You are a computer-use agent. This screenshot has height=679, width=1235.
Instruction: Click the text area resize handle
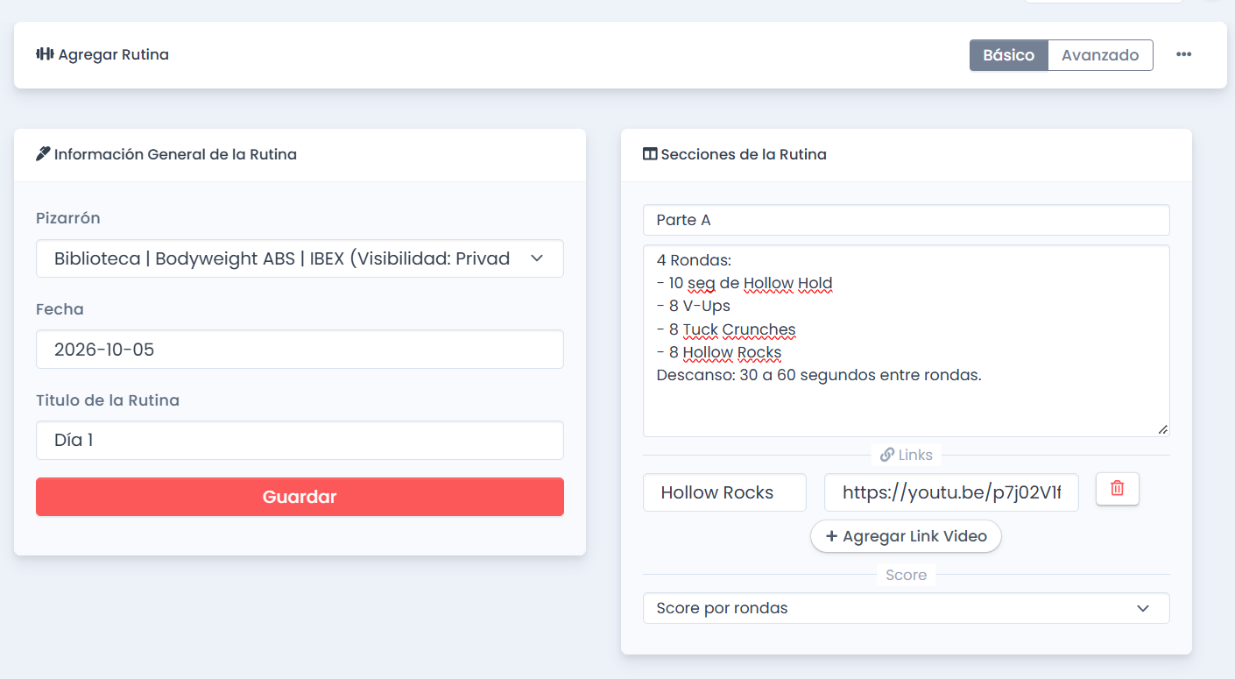point(1163,429)
